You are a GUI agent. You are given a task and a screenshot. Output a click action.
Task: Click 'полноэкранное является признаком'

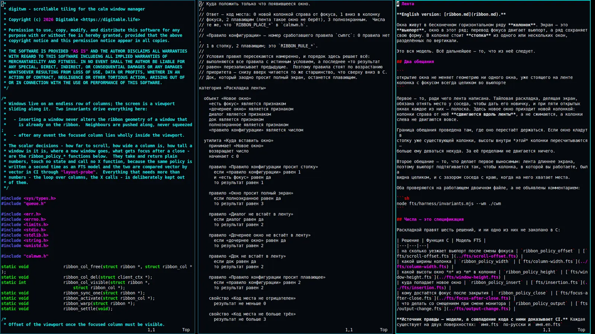[x=248, y=125]
